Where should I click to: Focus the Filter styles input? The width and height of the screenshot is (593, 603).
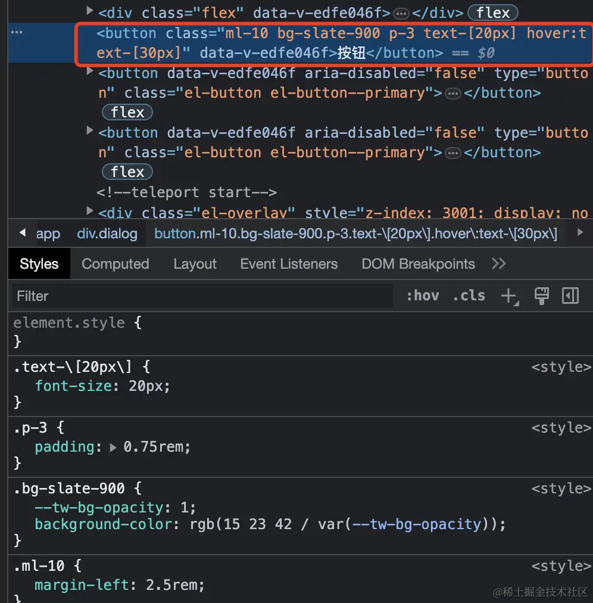pyautogui.click(x=202, y=296)
